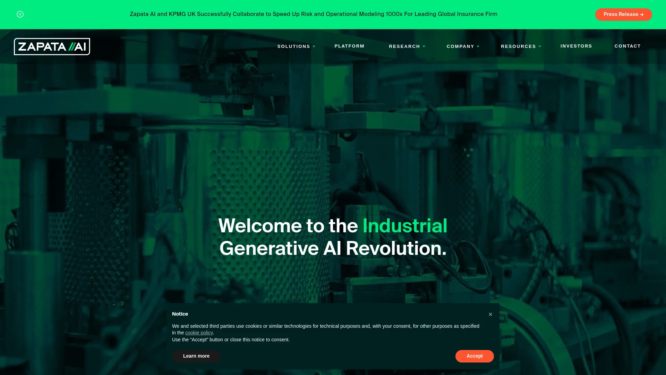This screenshot has width=666, height=375.
Task: Click the RESEARCH dropdown arrow
Action: 424,46
